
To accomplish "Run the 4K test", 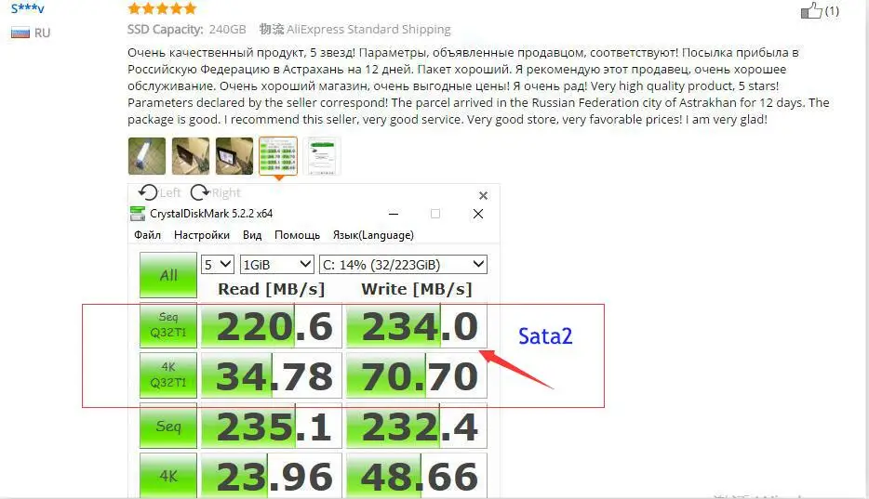I will pos(168,475).
